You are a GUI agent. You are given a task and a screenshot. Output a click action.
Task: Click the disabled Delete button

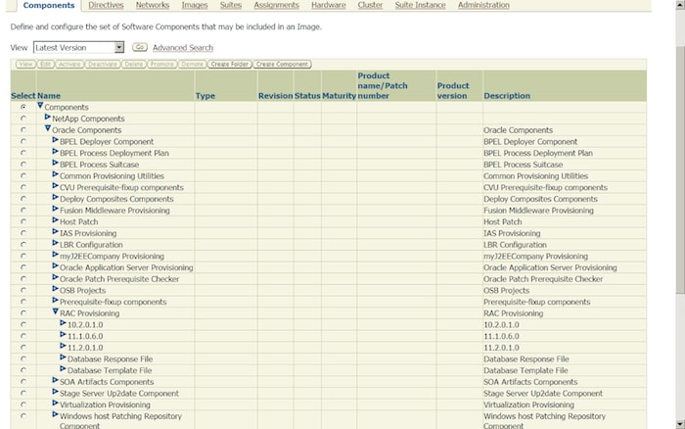pyautogui.click(x=134, y=65)
